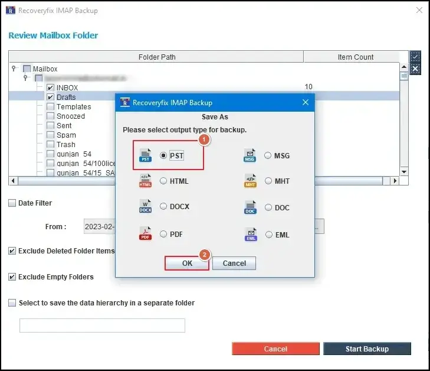Choose the PDF radio option

[x=163, y=234]
